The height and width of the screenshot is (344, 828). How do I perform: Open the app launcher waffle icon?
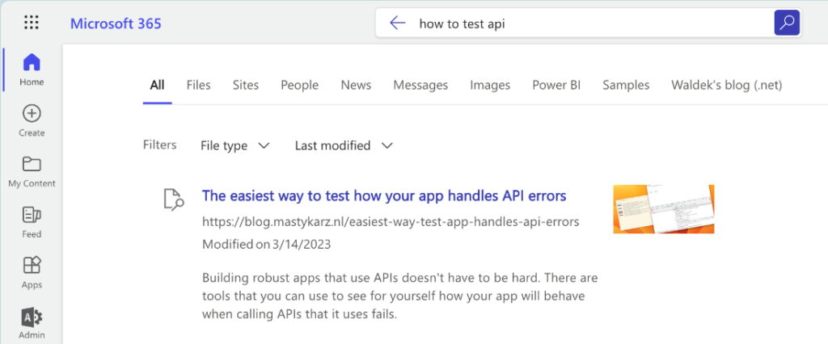pyautogui.click(x=32, y=23)
